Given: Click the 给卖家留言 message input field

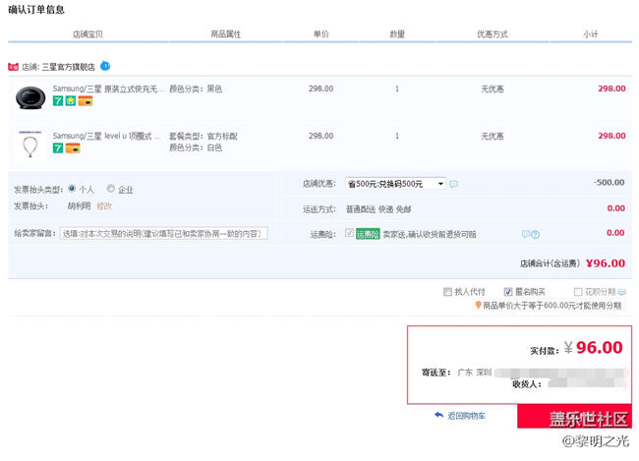Looking at the screenshot, I should coord(164,234).
